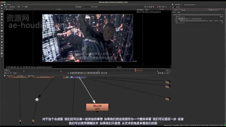The height and width of the screenshot is (127, 226).
Task: Open the RGB display channel dropdown
Action: pyautogui.click(x=19, y=7)
